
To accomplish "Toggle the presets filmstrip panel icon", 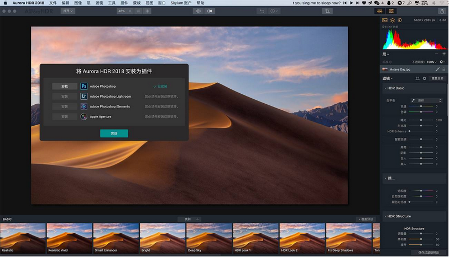I will (x=380, y=11).
